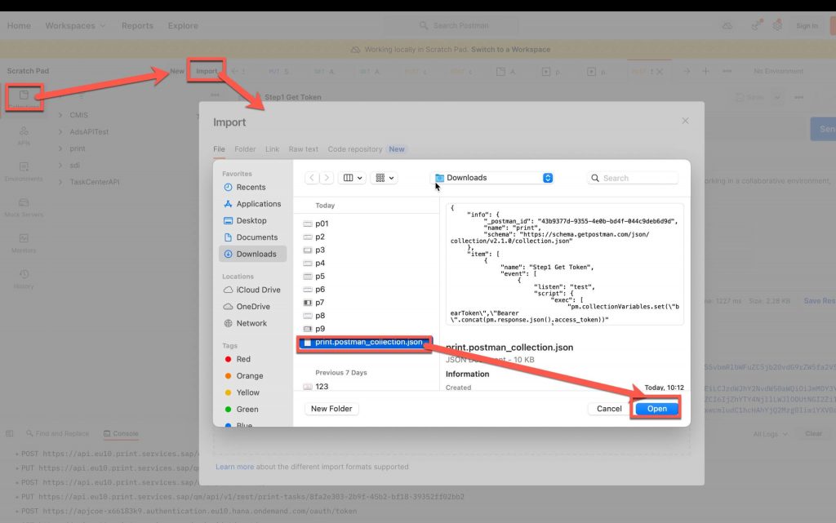Click Import button in Postman sidebar header
The width and height of the screenshot is (836, 523).
pyautogui.click(x=207, y=71)
